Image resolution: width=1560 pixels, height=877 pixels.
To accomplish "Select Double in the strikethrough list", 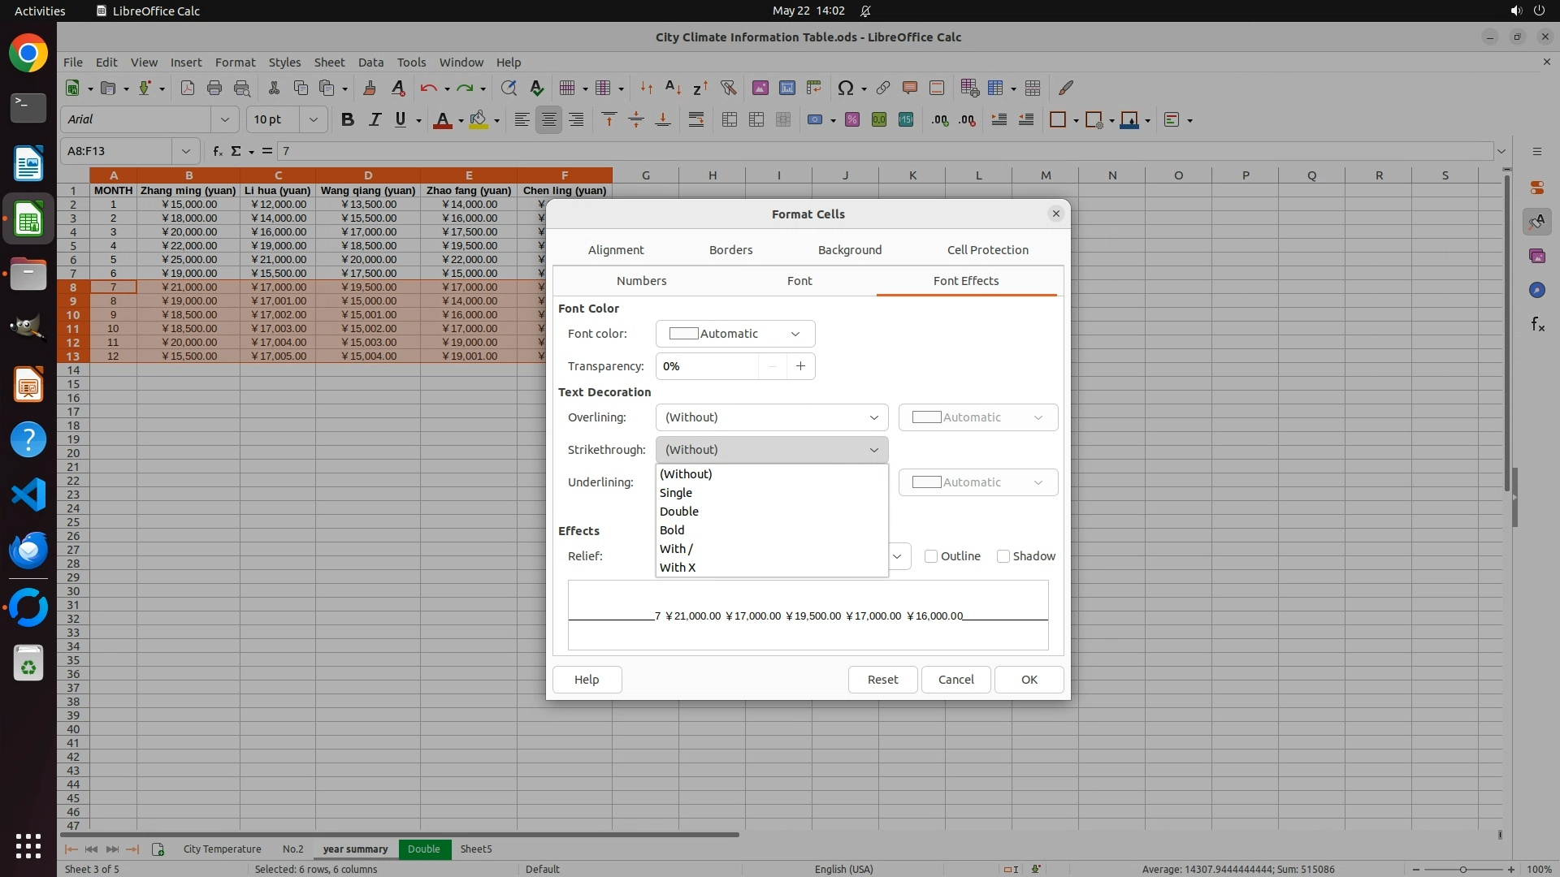I will click(x=679, y=512).
